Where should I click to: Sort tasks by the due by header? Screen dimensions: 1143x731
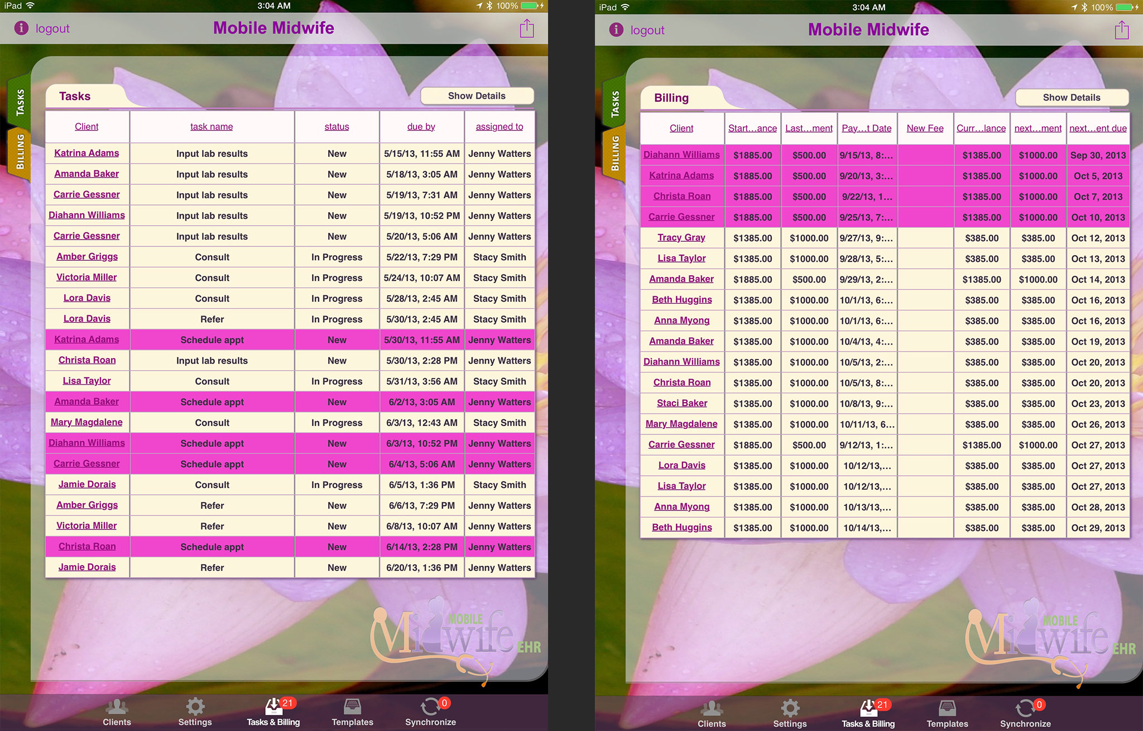[421, 127]
